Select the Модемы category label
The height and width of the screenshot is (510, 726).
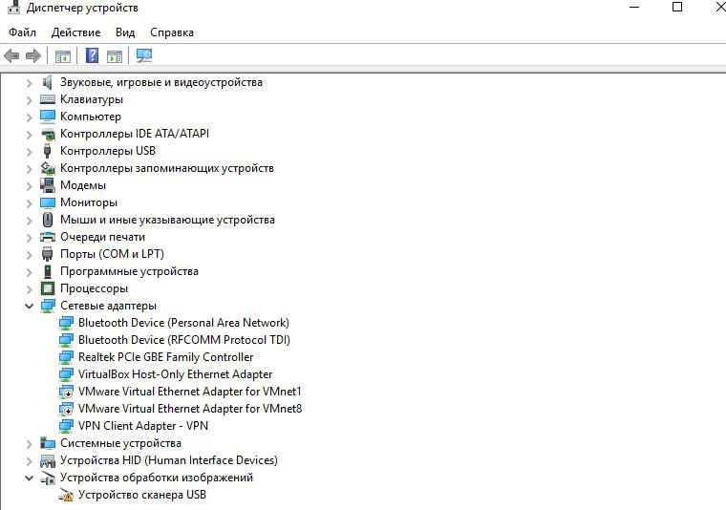point(83,185)
